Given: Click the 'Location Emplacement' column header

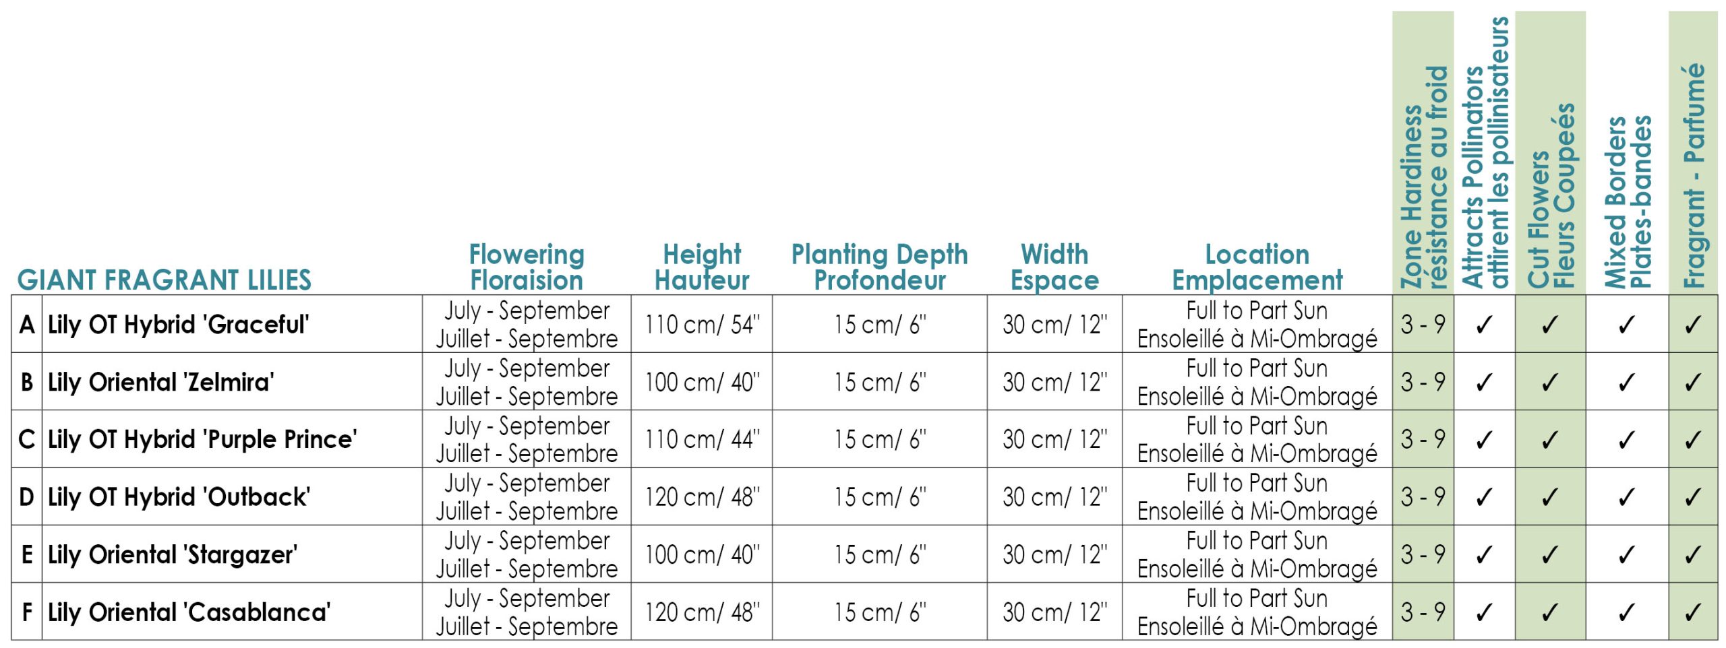Looking at the screenshot, I should click(x=1257, y=267).
